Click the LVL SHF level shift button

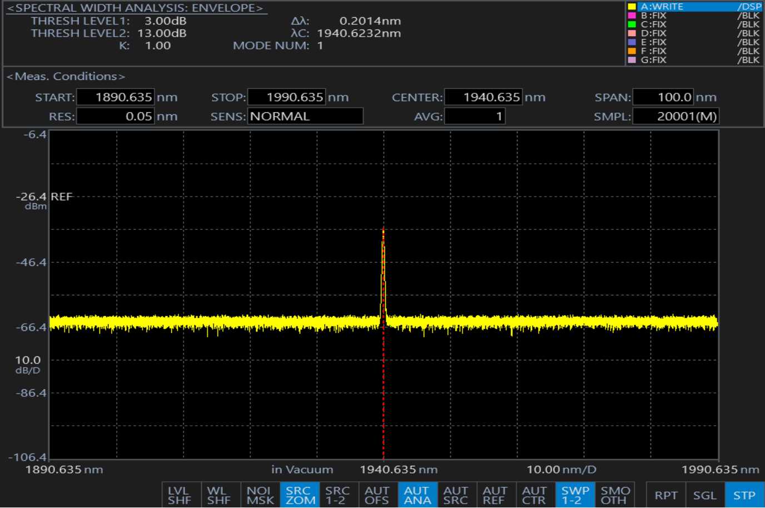tap(180, 495)
